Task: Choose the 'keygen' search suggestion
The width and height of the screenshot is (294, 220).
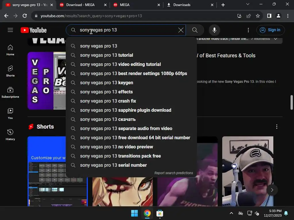Action: (x=131, y=83)
